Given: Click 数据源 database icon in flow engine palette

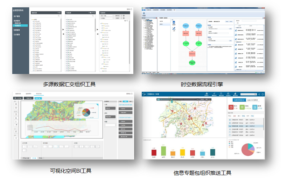Looking at the screenshot, I should click(174, 23).
